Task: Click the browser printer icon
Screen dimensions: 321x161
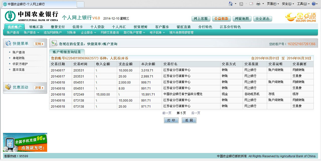Action: click(258, 4)
